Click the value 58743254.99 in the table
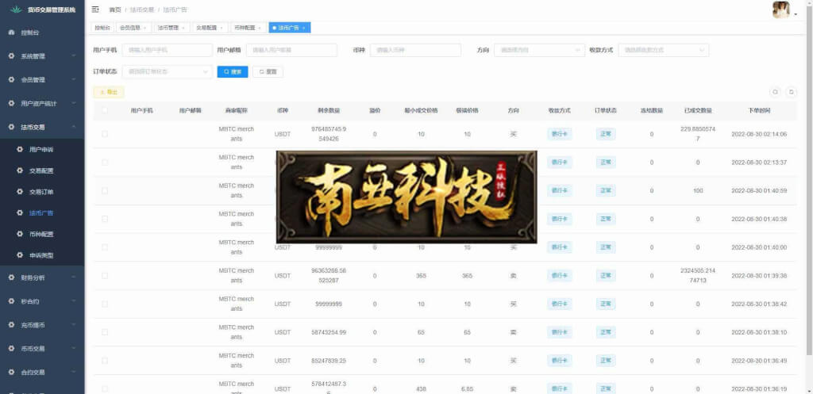The image size is (813, 394). click(329, 332)
